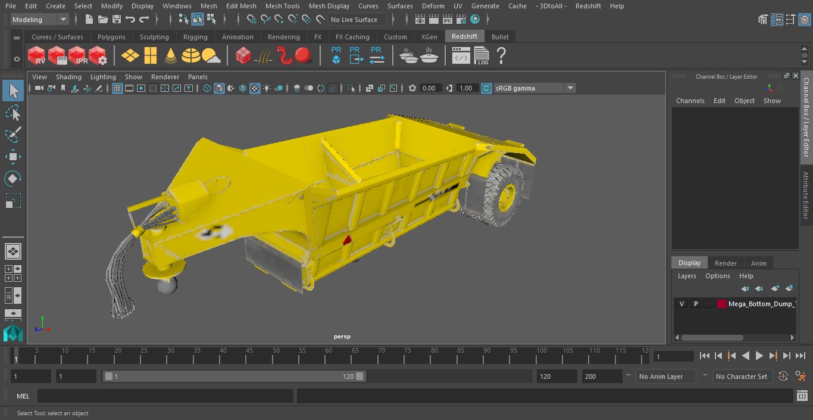Click the time range slider bar
Screen dimensions: 813x420
point(234,377)
